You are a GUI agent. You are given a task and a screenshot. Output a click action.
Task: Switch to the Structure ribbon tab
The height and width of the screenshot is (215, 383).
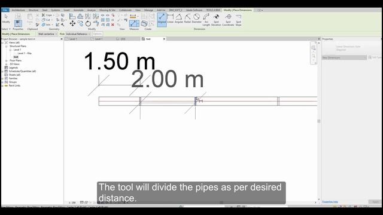[34, 10]
